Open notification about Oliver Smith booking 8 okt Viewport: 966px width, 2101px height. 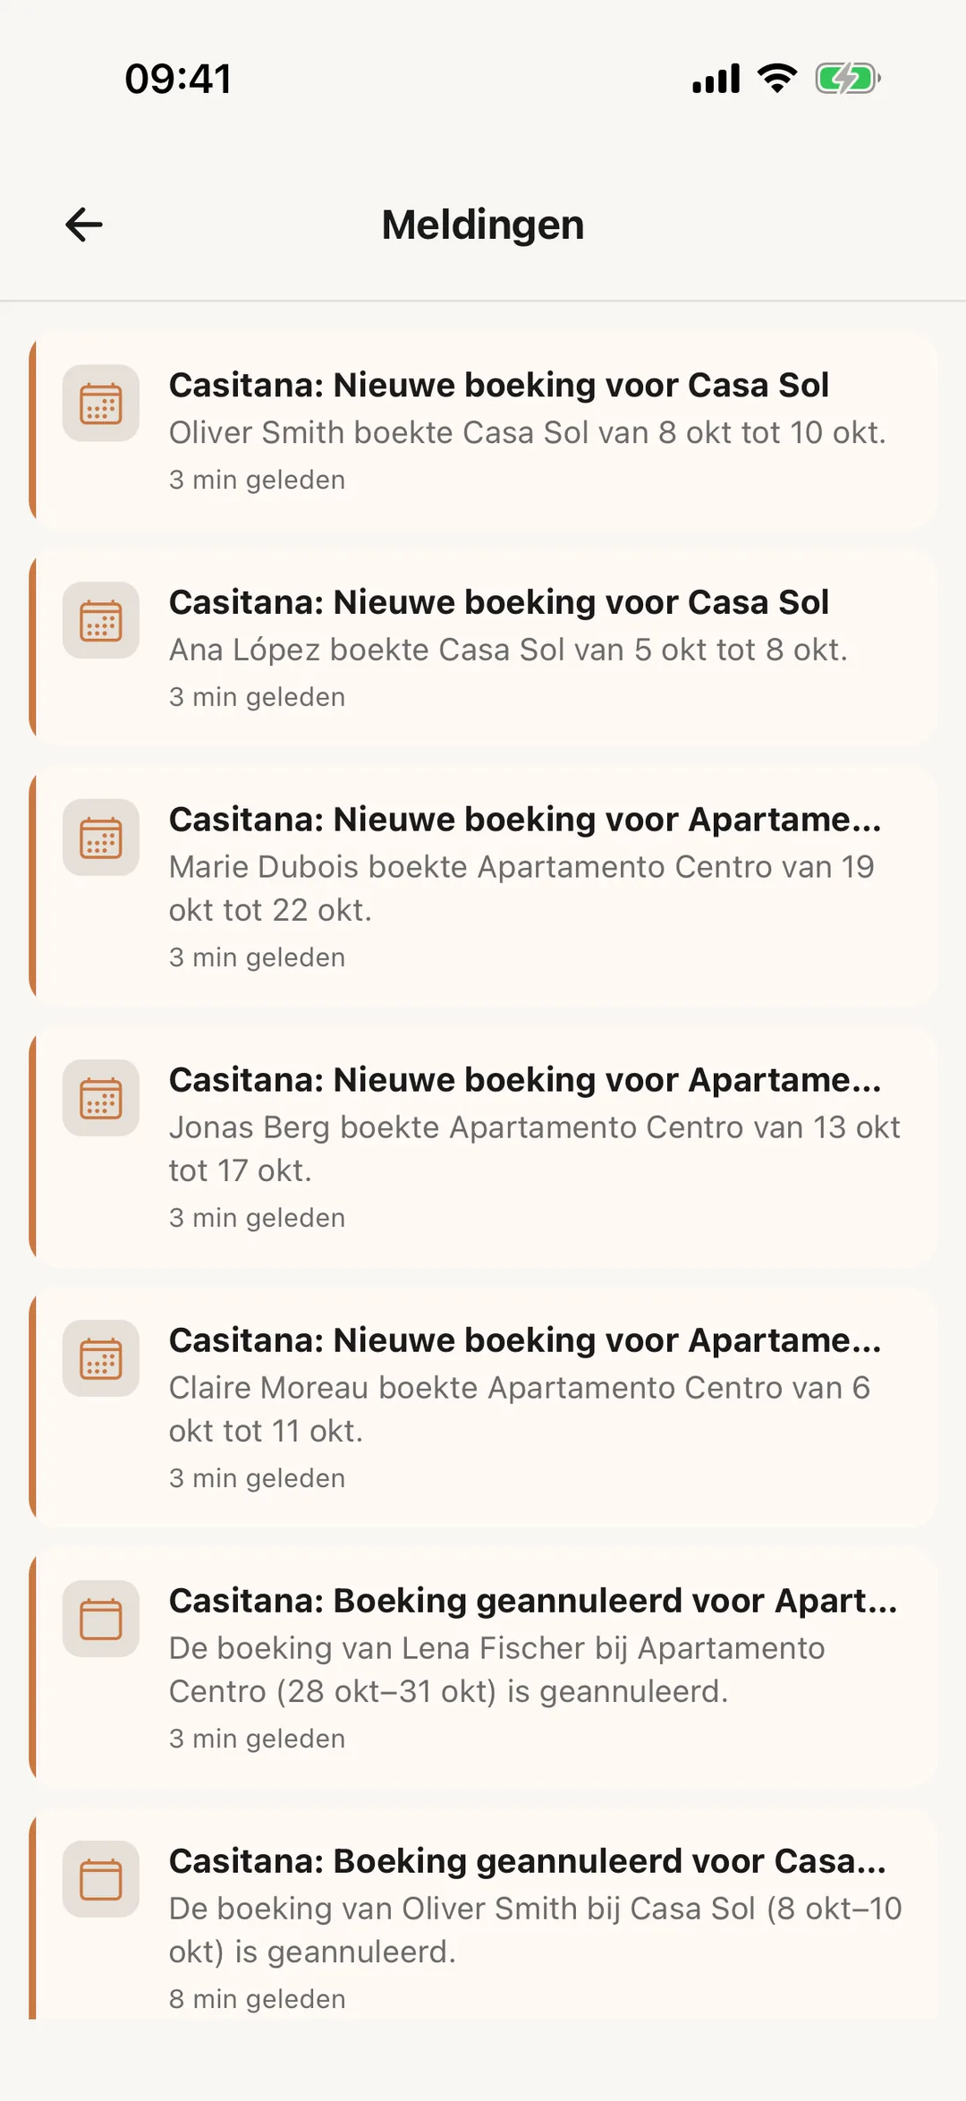528,432
